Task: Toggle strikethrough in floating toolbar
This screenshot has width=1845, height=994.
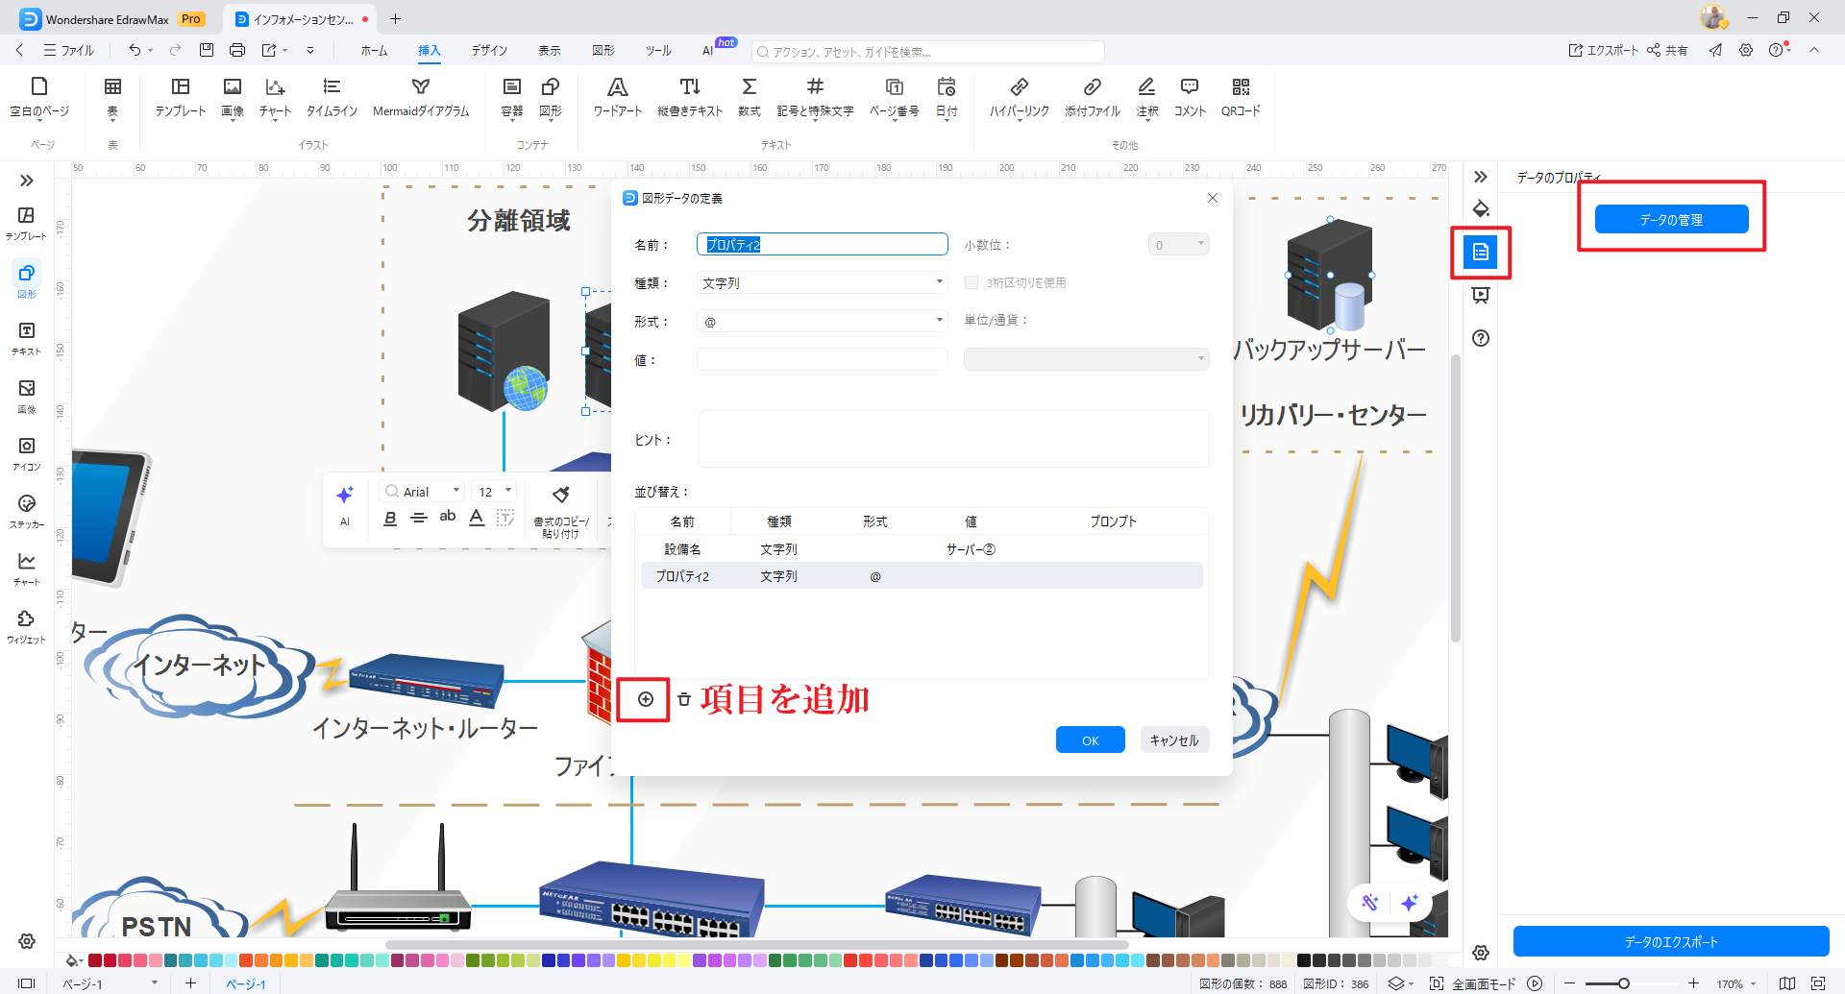Action: (419, 519)
